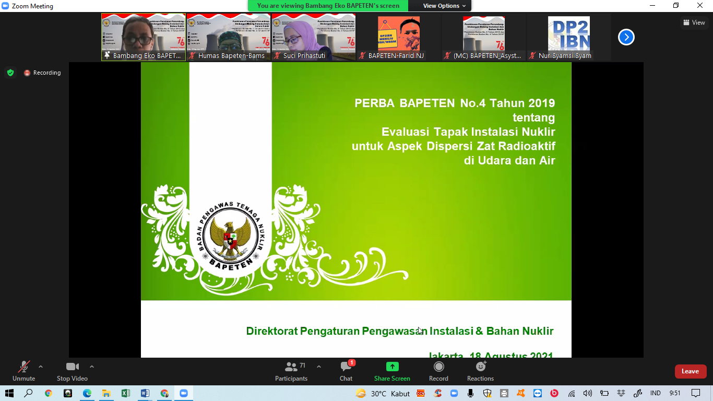Open the Participants panel
The width and height of the screenshot is (713, 401).
pos(291,371)
